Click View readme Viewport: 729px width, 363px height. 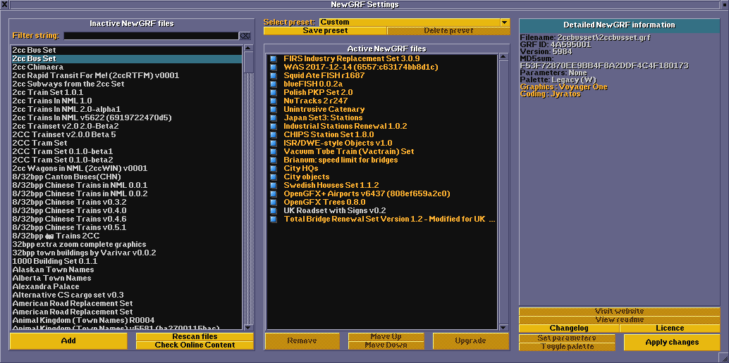click(619, 320)
